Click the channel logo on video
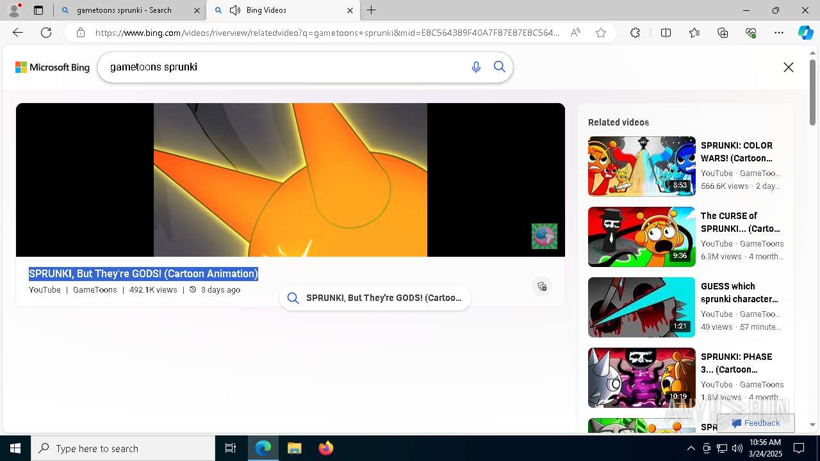 click(545, 236)
